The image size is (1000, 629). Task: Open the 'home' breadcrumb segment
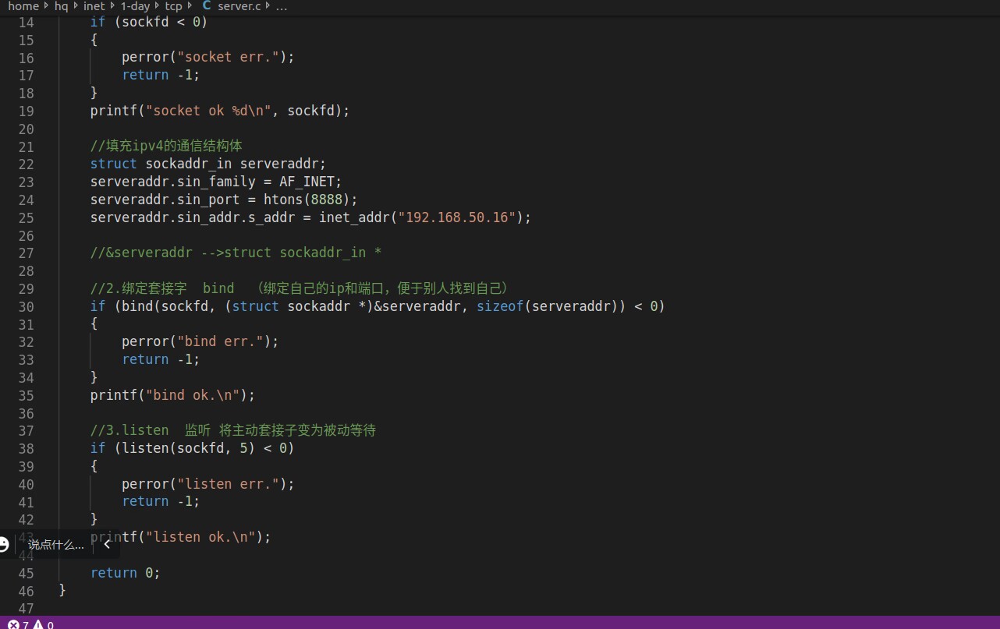[x=23, y=6]
